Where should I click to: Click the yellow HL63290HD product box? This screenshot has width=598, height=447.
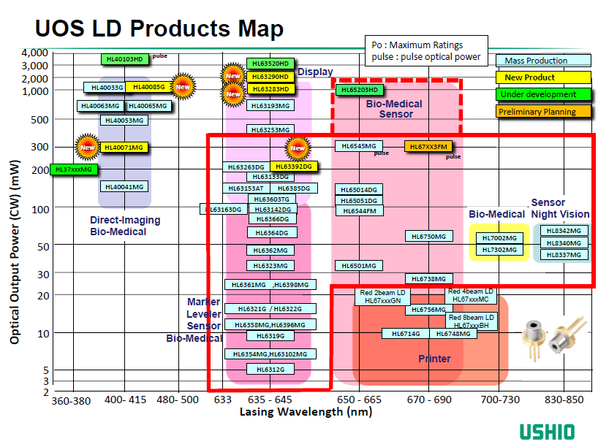pyautogui.click(x=270, y=77)
